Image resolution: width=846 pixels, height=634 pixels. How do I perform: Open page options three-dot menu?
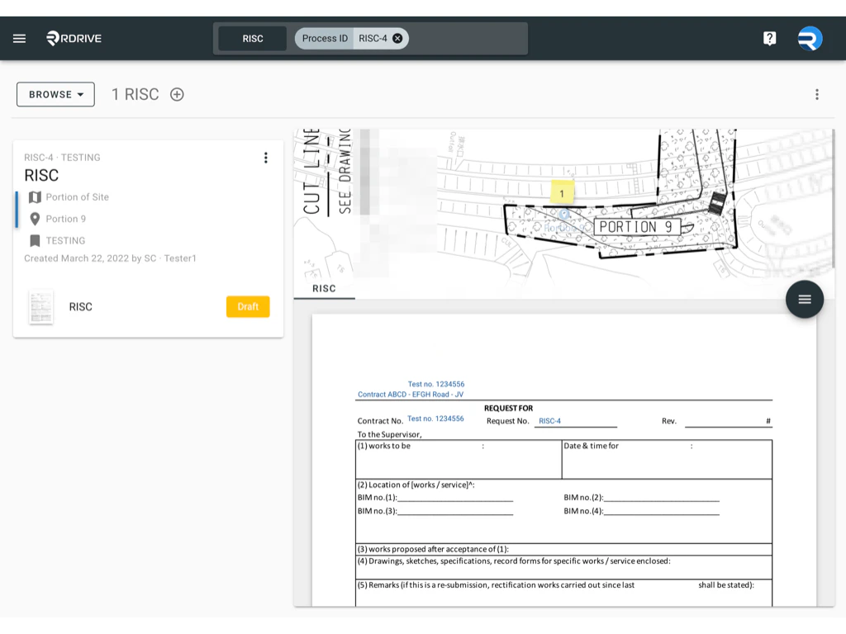[817, 94]
